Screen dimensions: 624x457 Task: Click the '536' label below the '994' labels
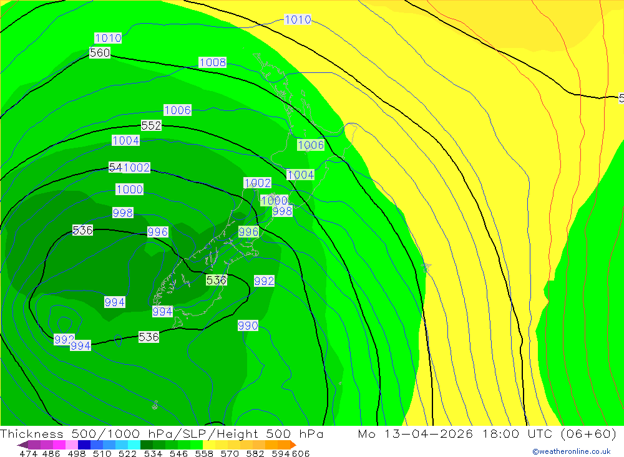[x=149, y=337]
